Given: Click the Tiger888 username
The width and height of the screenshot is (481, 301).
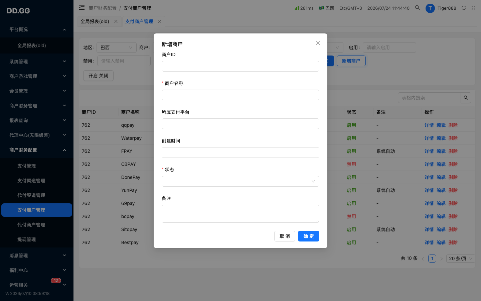Looking at the screenshot, I should click(x=447, y=8).
